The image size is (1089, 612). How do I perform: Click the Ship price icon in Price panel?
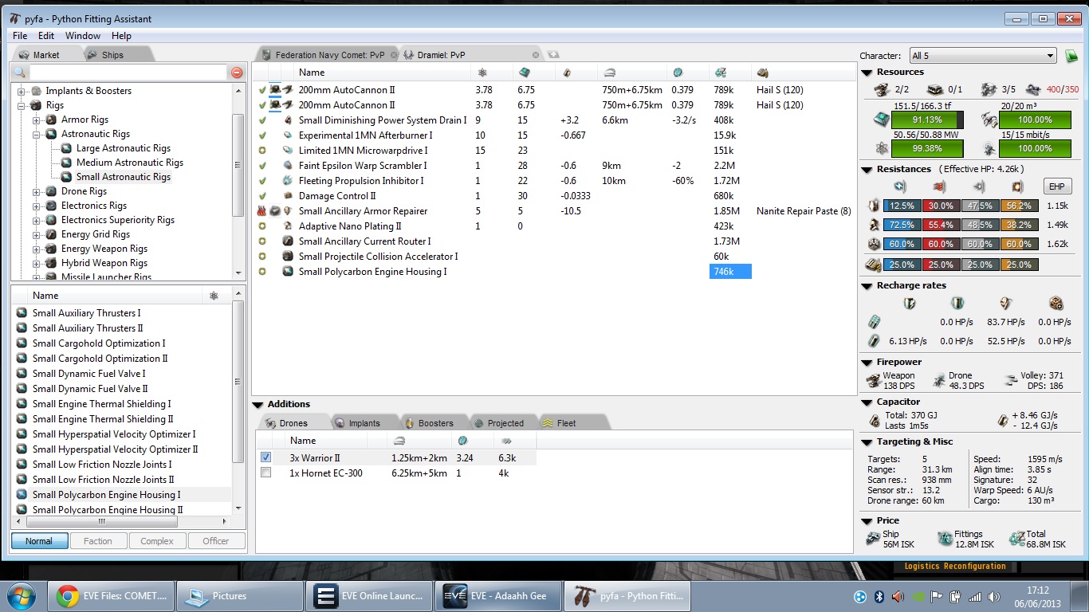pyautogui.click(x=873, y=539)
